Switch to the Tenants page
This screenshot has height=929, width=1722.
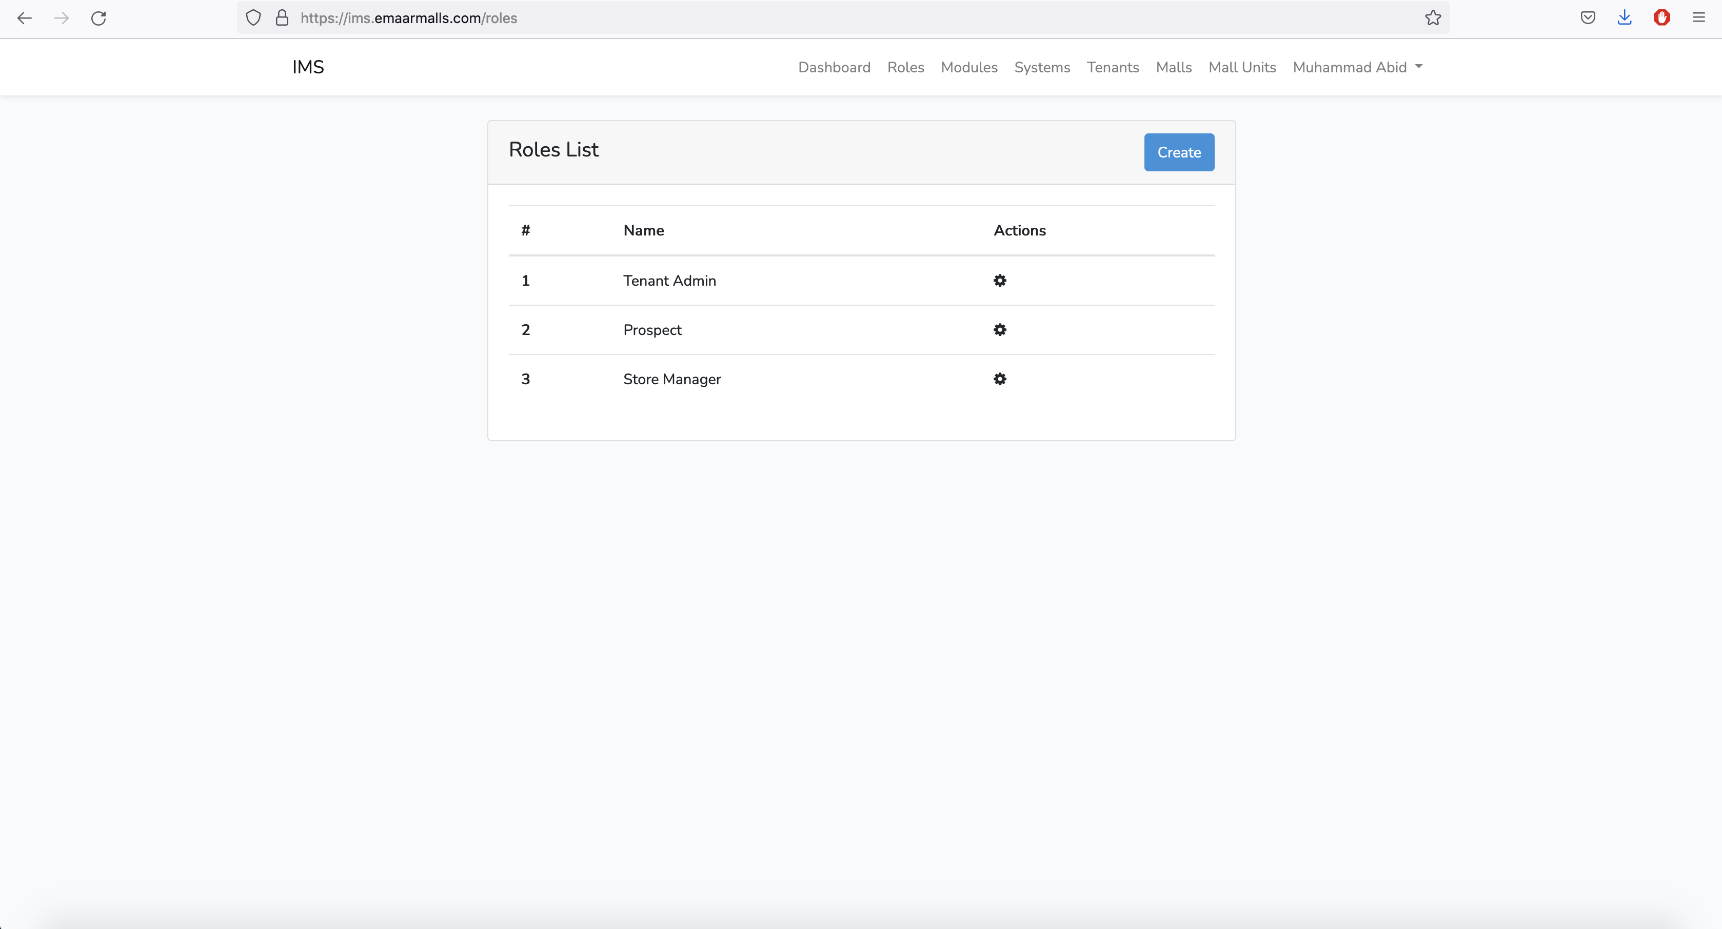pyautogui.click(x=1113, y=68)
